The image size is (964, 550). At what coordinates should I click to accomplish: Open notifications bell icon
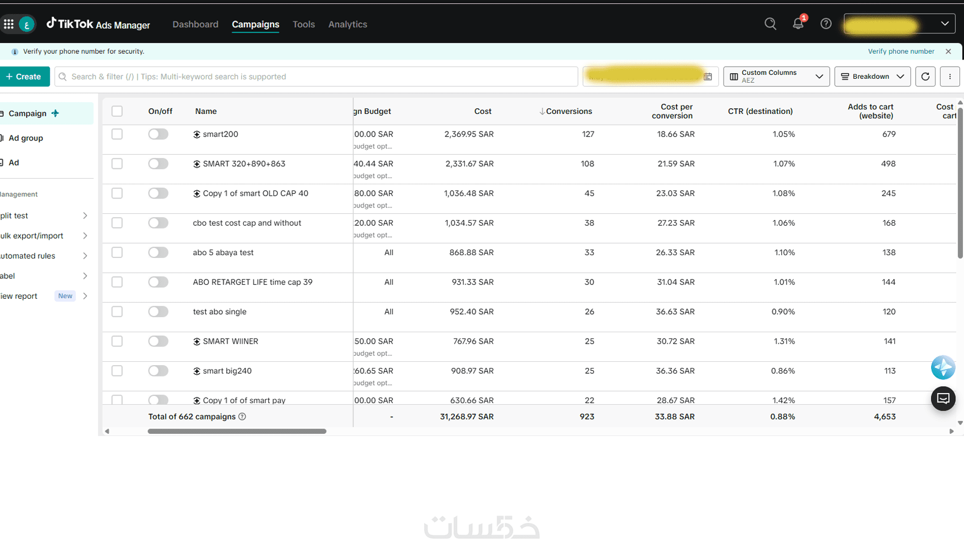point(798,24)
